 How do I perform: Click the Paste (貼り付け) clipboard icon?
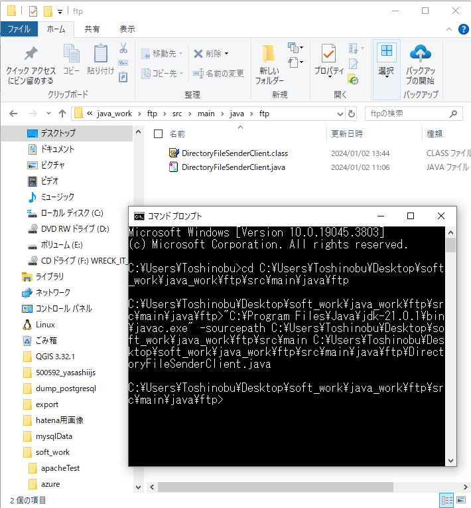click(x=100, y=53)
